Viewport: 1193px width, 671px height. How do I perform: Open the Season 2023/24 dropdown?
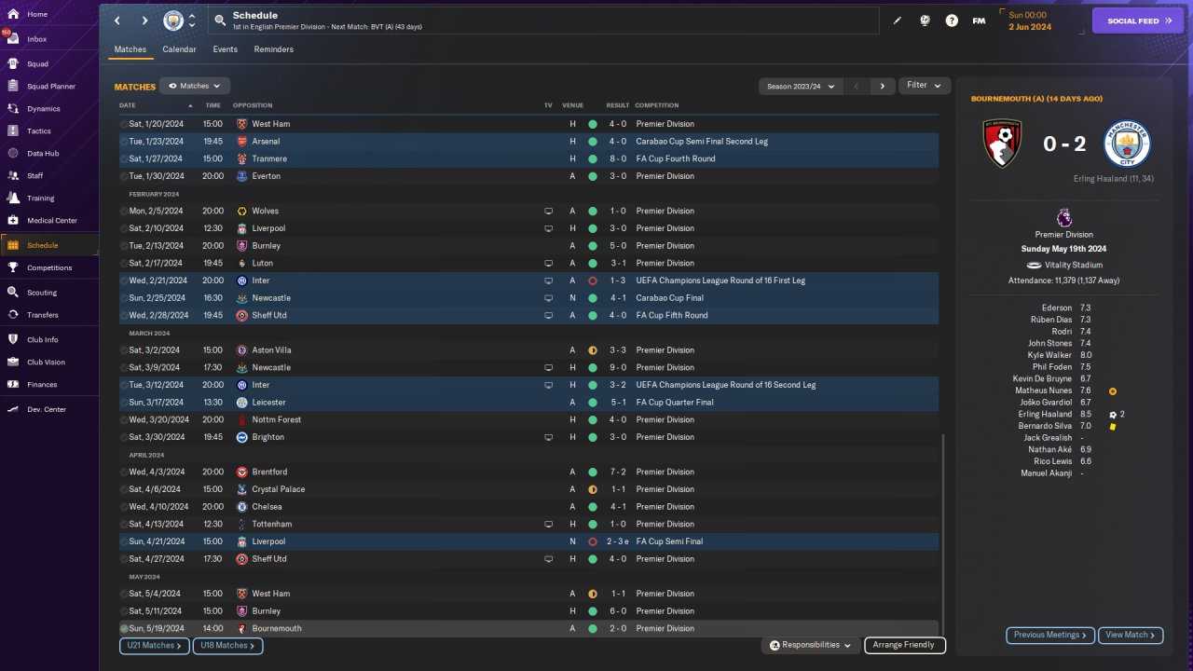click(802, 86)
